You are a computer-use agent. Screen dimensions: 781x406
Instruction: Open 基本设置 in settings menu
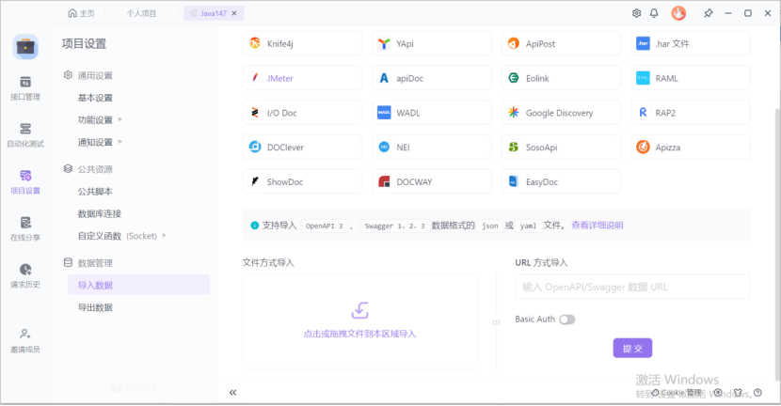point(95,98)
